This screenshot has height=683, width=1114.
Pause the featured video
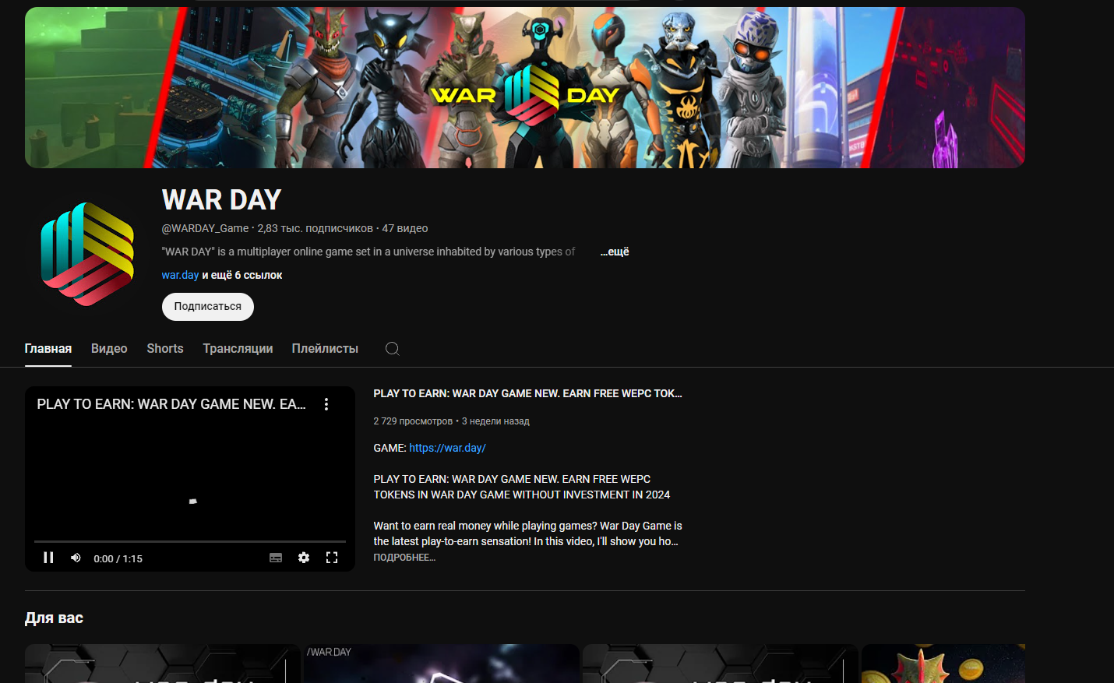click(x=48, y=558)
